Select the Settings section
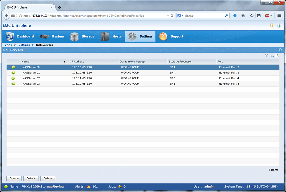The width and height of the screenshot is (286, 192). point(140,36)
